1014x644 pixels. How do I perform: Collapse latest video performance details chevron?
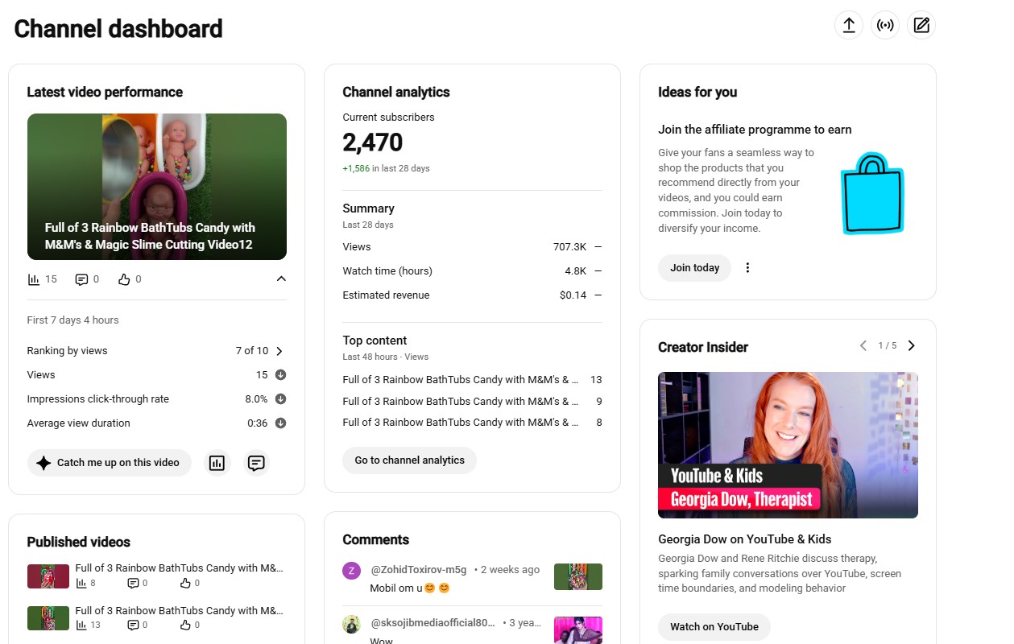coord(280,279)
